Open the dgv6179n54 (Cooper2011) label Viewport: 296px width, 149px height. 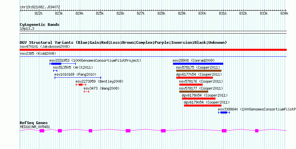pos(207,102)
